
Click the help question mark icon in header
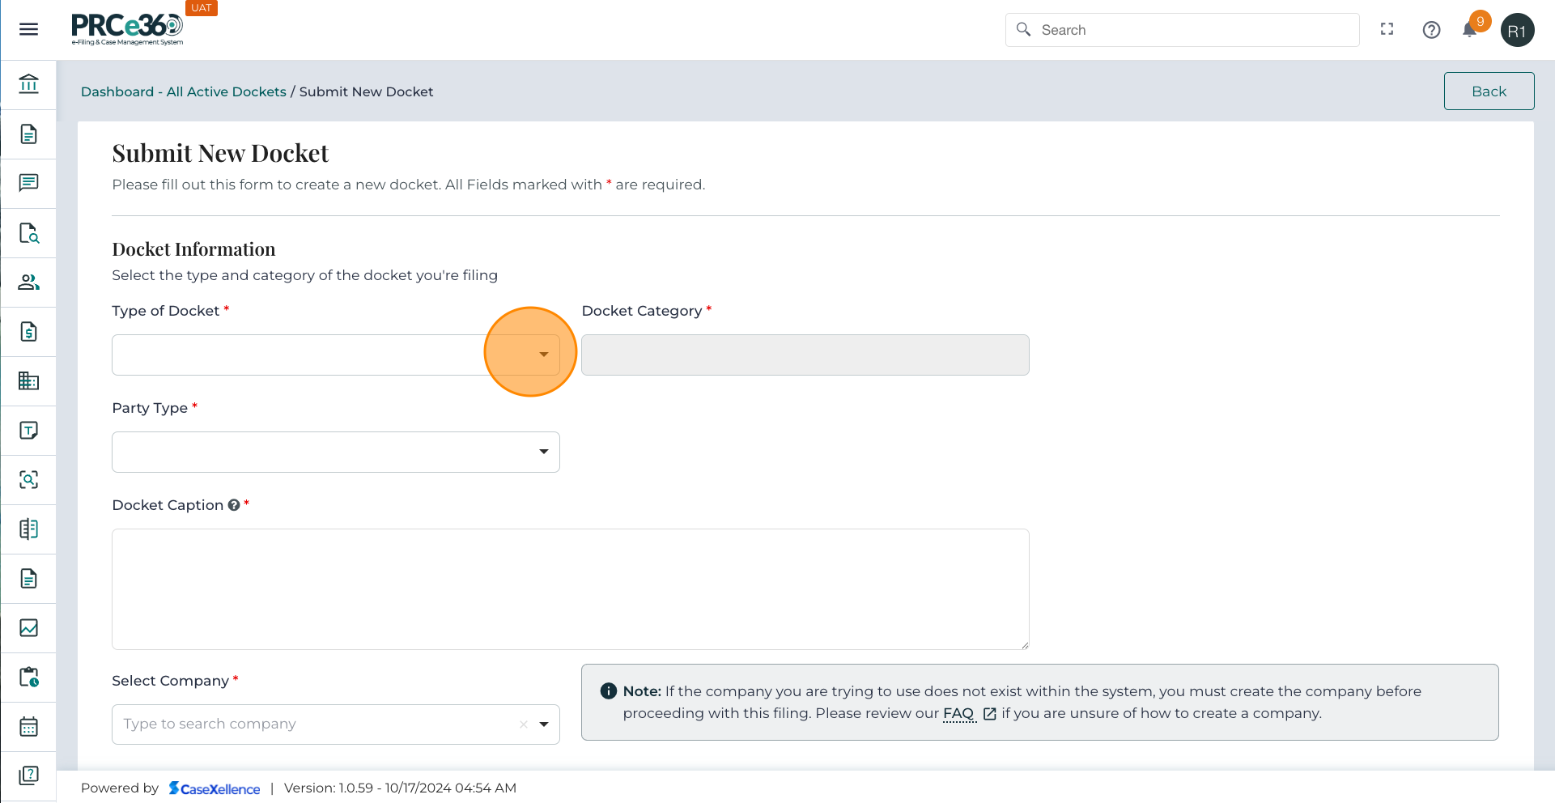[x=1430, y=30]
